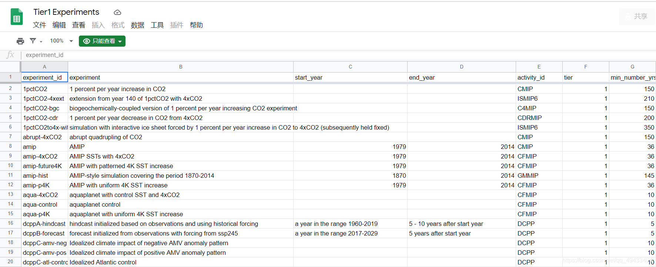Click the 'experiment' header cell

181,77
